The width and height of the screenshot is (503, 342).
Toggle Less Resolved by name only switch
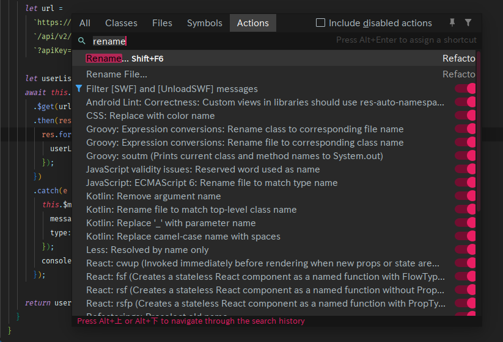(466, 250)
